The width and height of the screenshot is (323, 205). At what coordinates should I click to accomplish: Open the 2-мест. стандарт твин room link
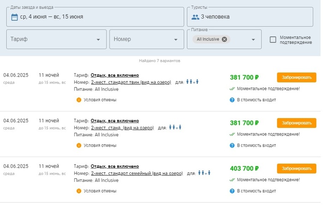pos(131,82)
